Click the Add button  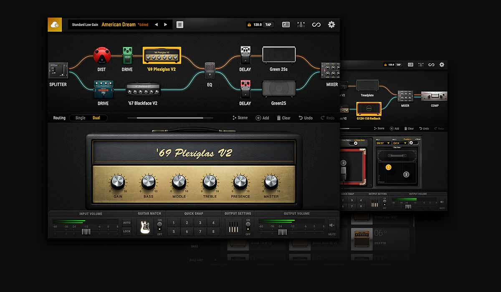(262, 118)
